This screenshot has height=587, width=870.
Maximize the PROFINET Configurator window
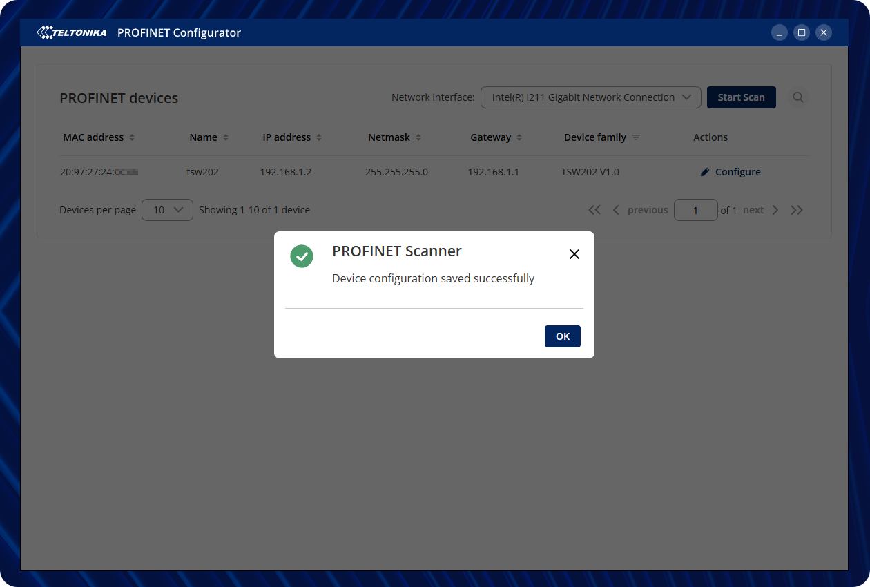point(801,32)
